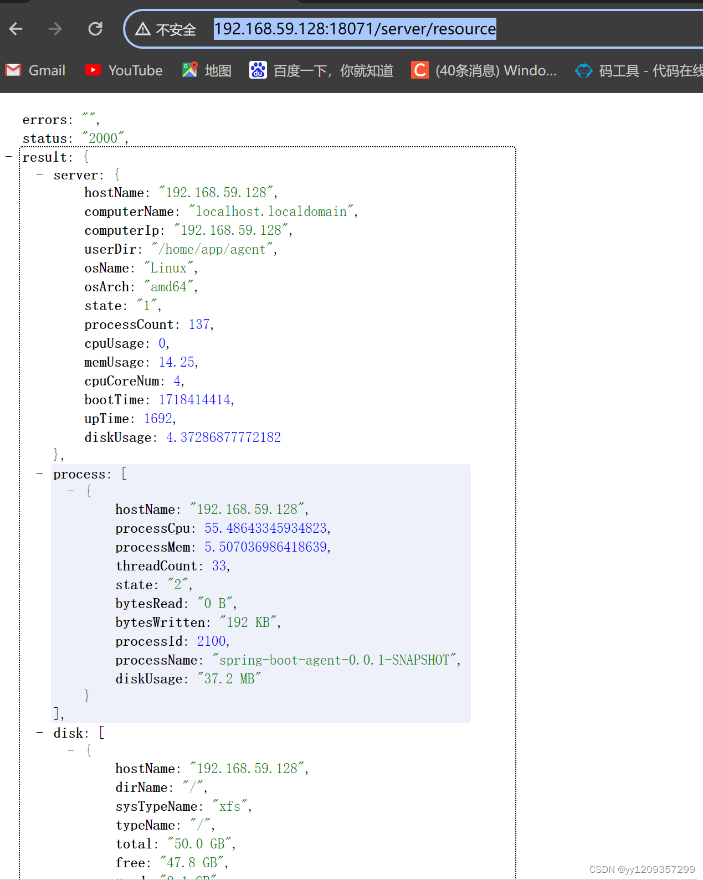Viewport: 703px width, 880px height.
Task: Click server hostName value "192.168.59.128"
Action: point(217,193)
